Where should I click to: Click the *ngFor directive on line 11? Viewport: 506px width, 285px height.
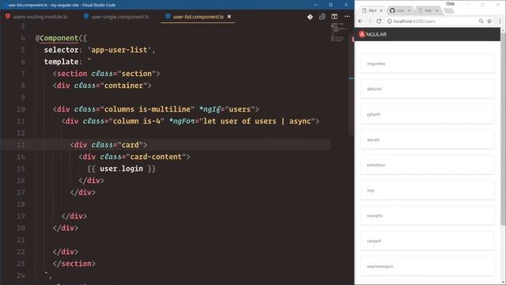(x=242, y=121)
